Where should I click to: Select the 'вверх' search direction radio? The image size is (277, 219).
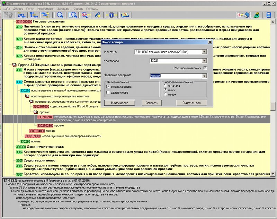[166, 94]
